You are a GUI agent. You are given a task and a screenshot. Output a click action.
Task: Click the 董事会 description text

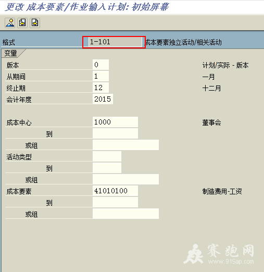pos(211,122)
